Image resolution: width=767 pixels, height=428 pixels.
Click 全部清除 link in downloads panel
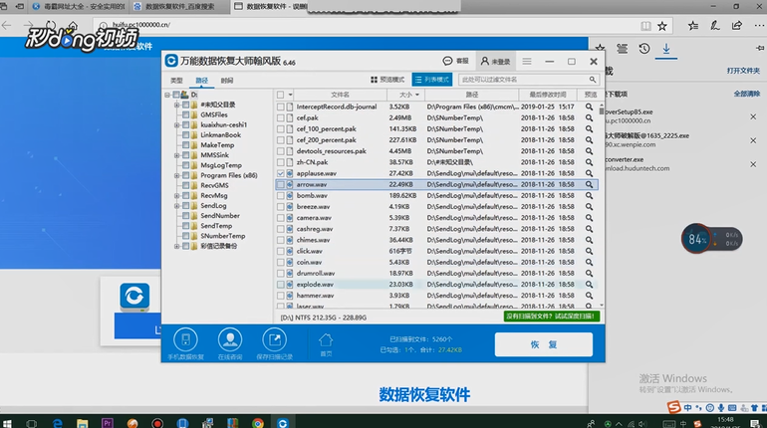tap(746, 94)
